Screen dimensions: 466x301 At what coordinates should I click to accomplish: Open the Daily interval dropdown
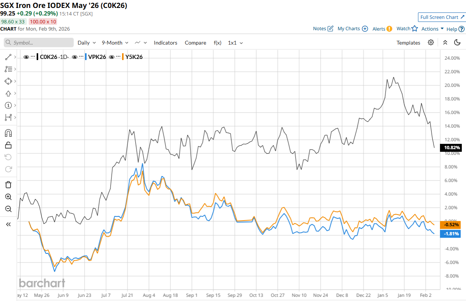coord(87,43)
